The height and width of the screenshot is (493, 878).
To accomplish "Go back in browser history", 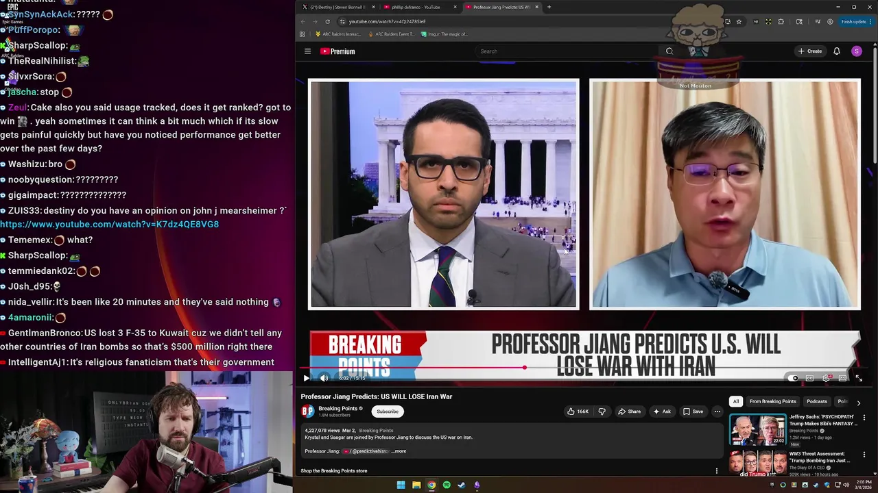I will click(x=303, y=21).
